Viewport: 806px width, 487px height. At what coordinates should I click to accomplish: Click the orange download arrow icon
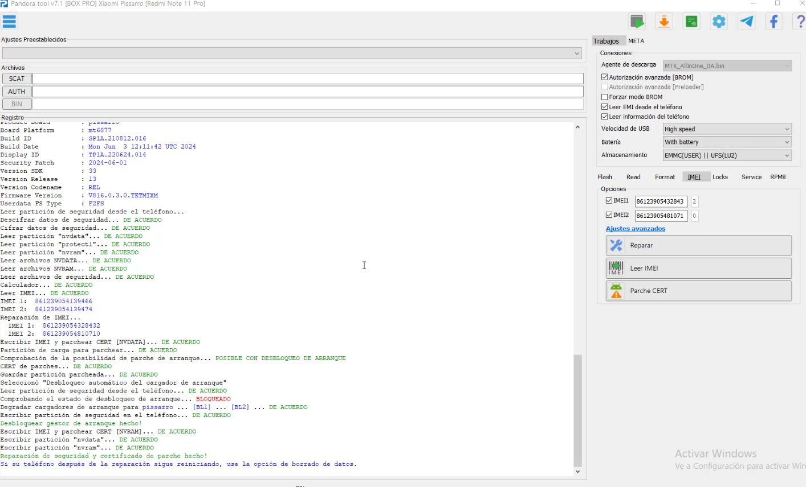pos(664,22)
